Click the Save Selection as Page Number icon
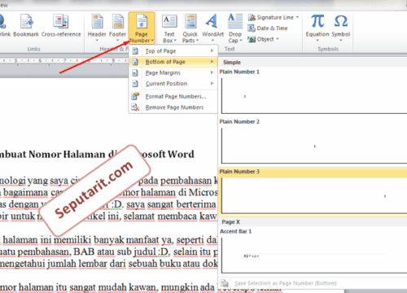Image resolution: width=407 pixels, height=293 pixels. pyautogui.click(x=225, y=283)
